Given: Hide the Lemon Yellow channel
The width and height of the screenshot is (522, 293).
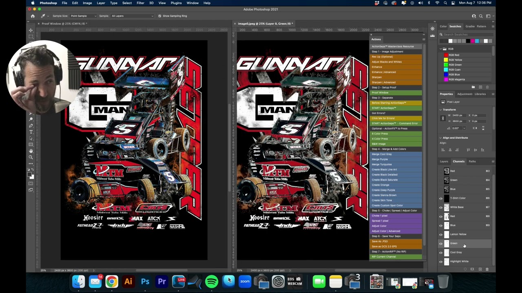Looking at the screenshot, I should [441, 234].
